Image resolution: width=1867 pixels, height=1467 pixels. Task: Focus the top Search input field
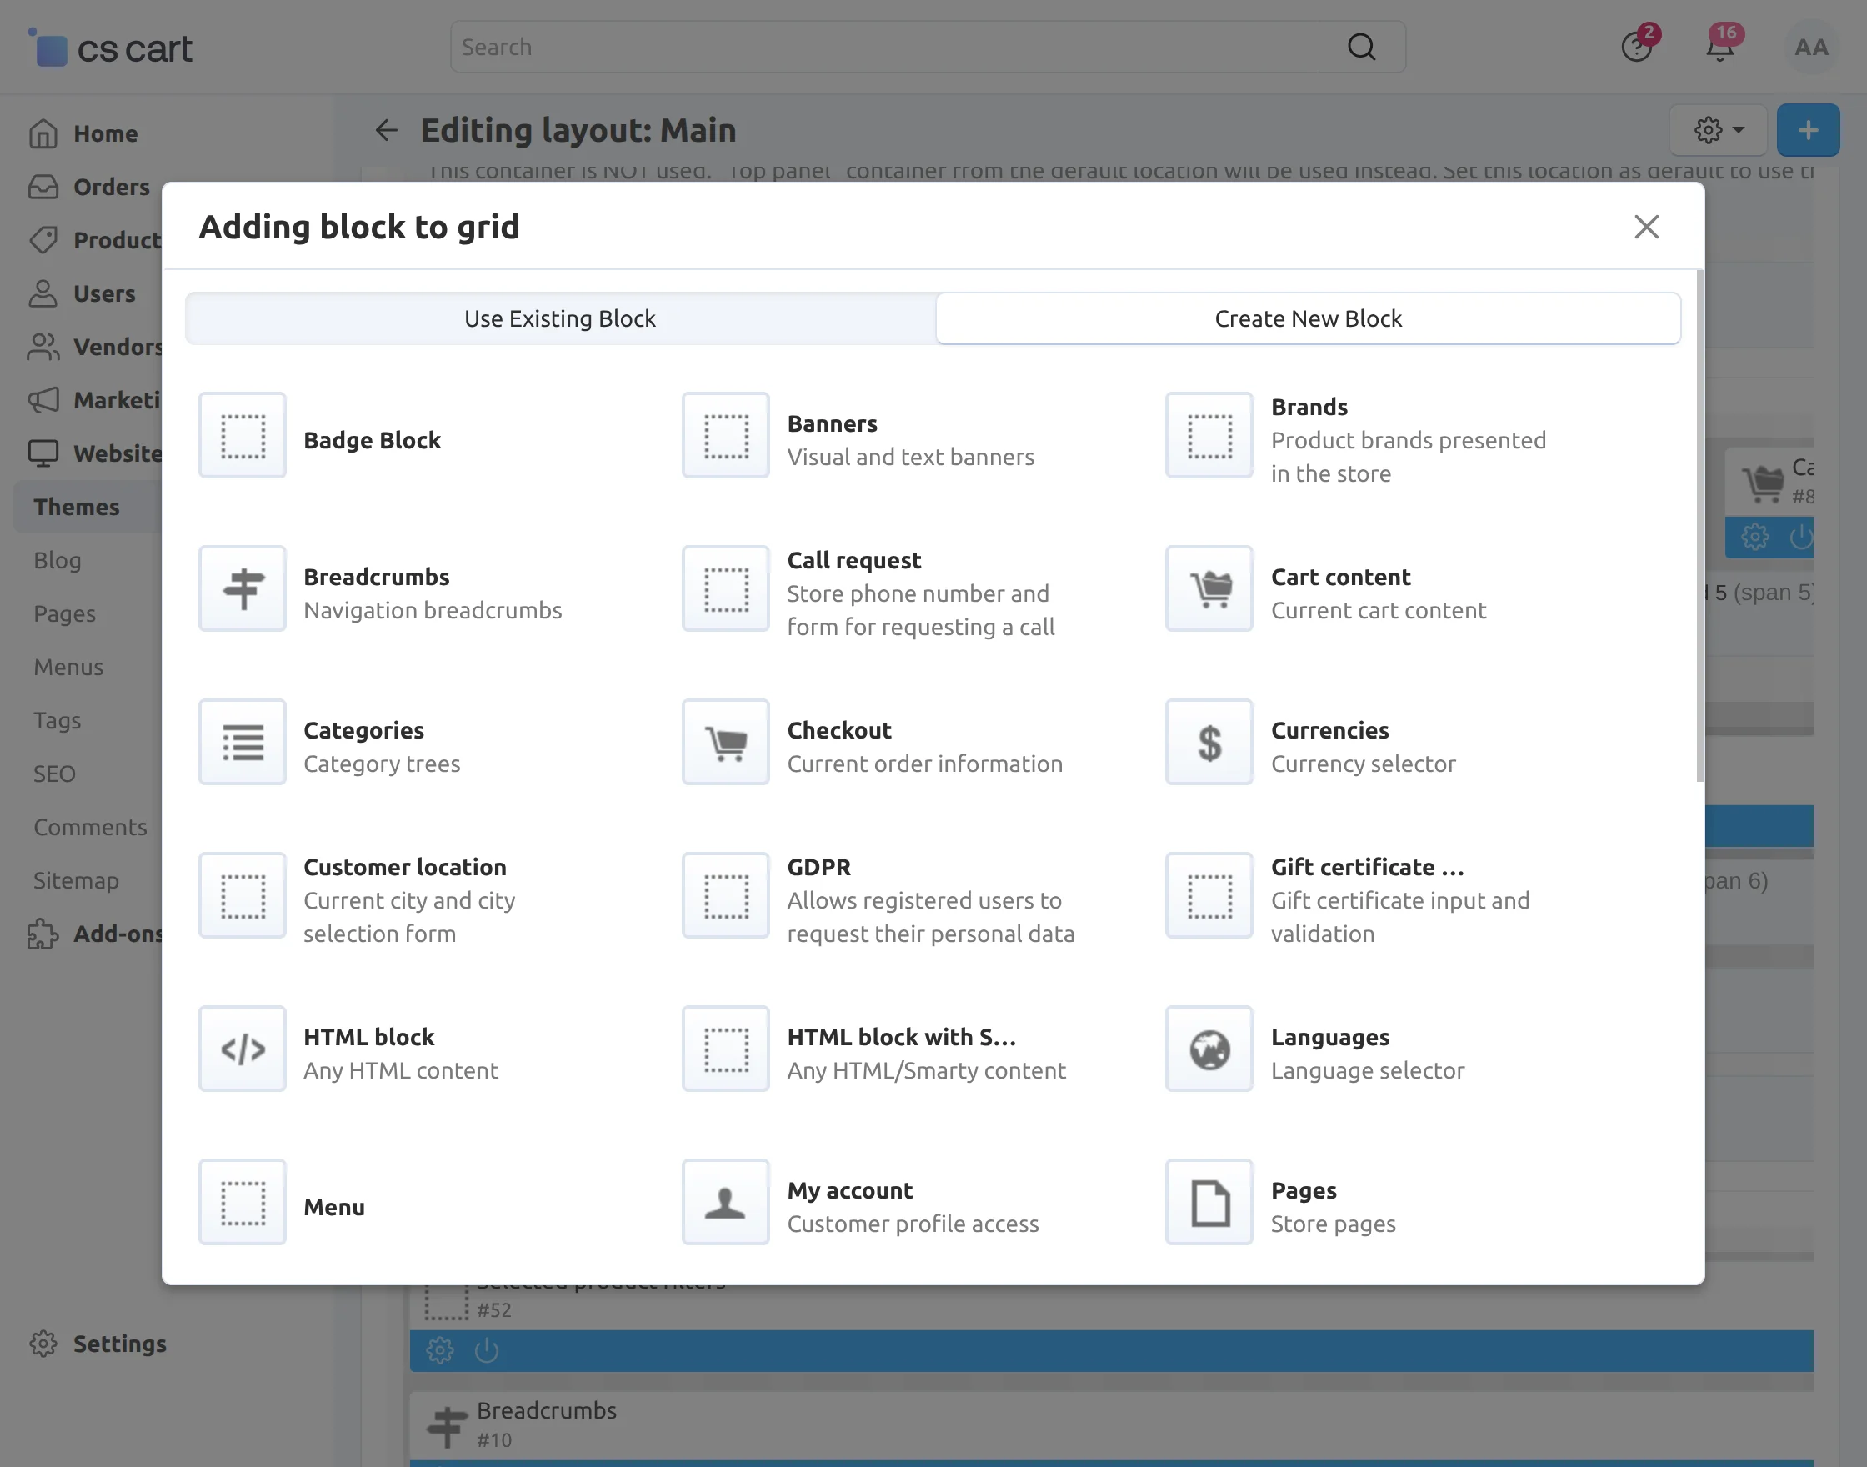click(902, 48)
